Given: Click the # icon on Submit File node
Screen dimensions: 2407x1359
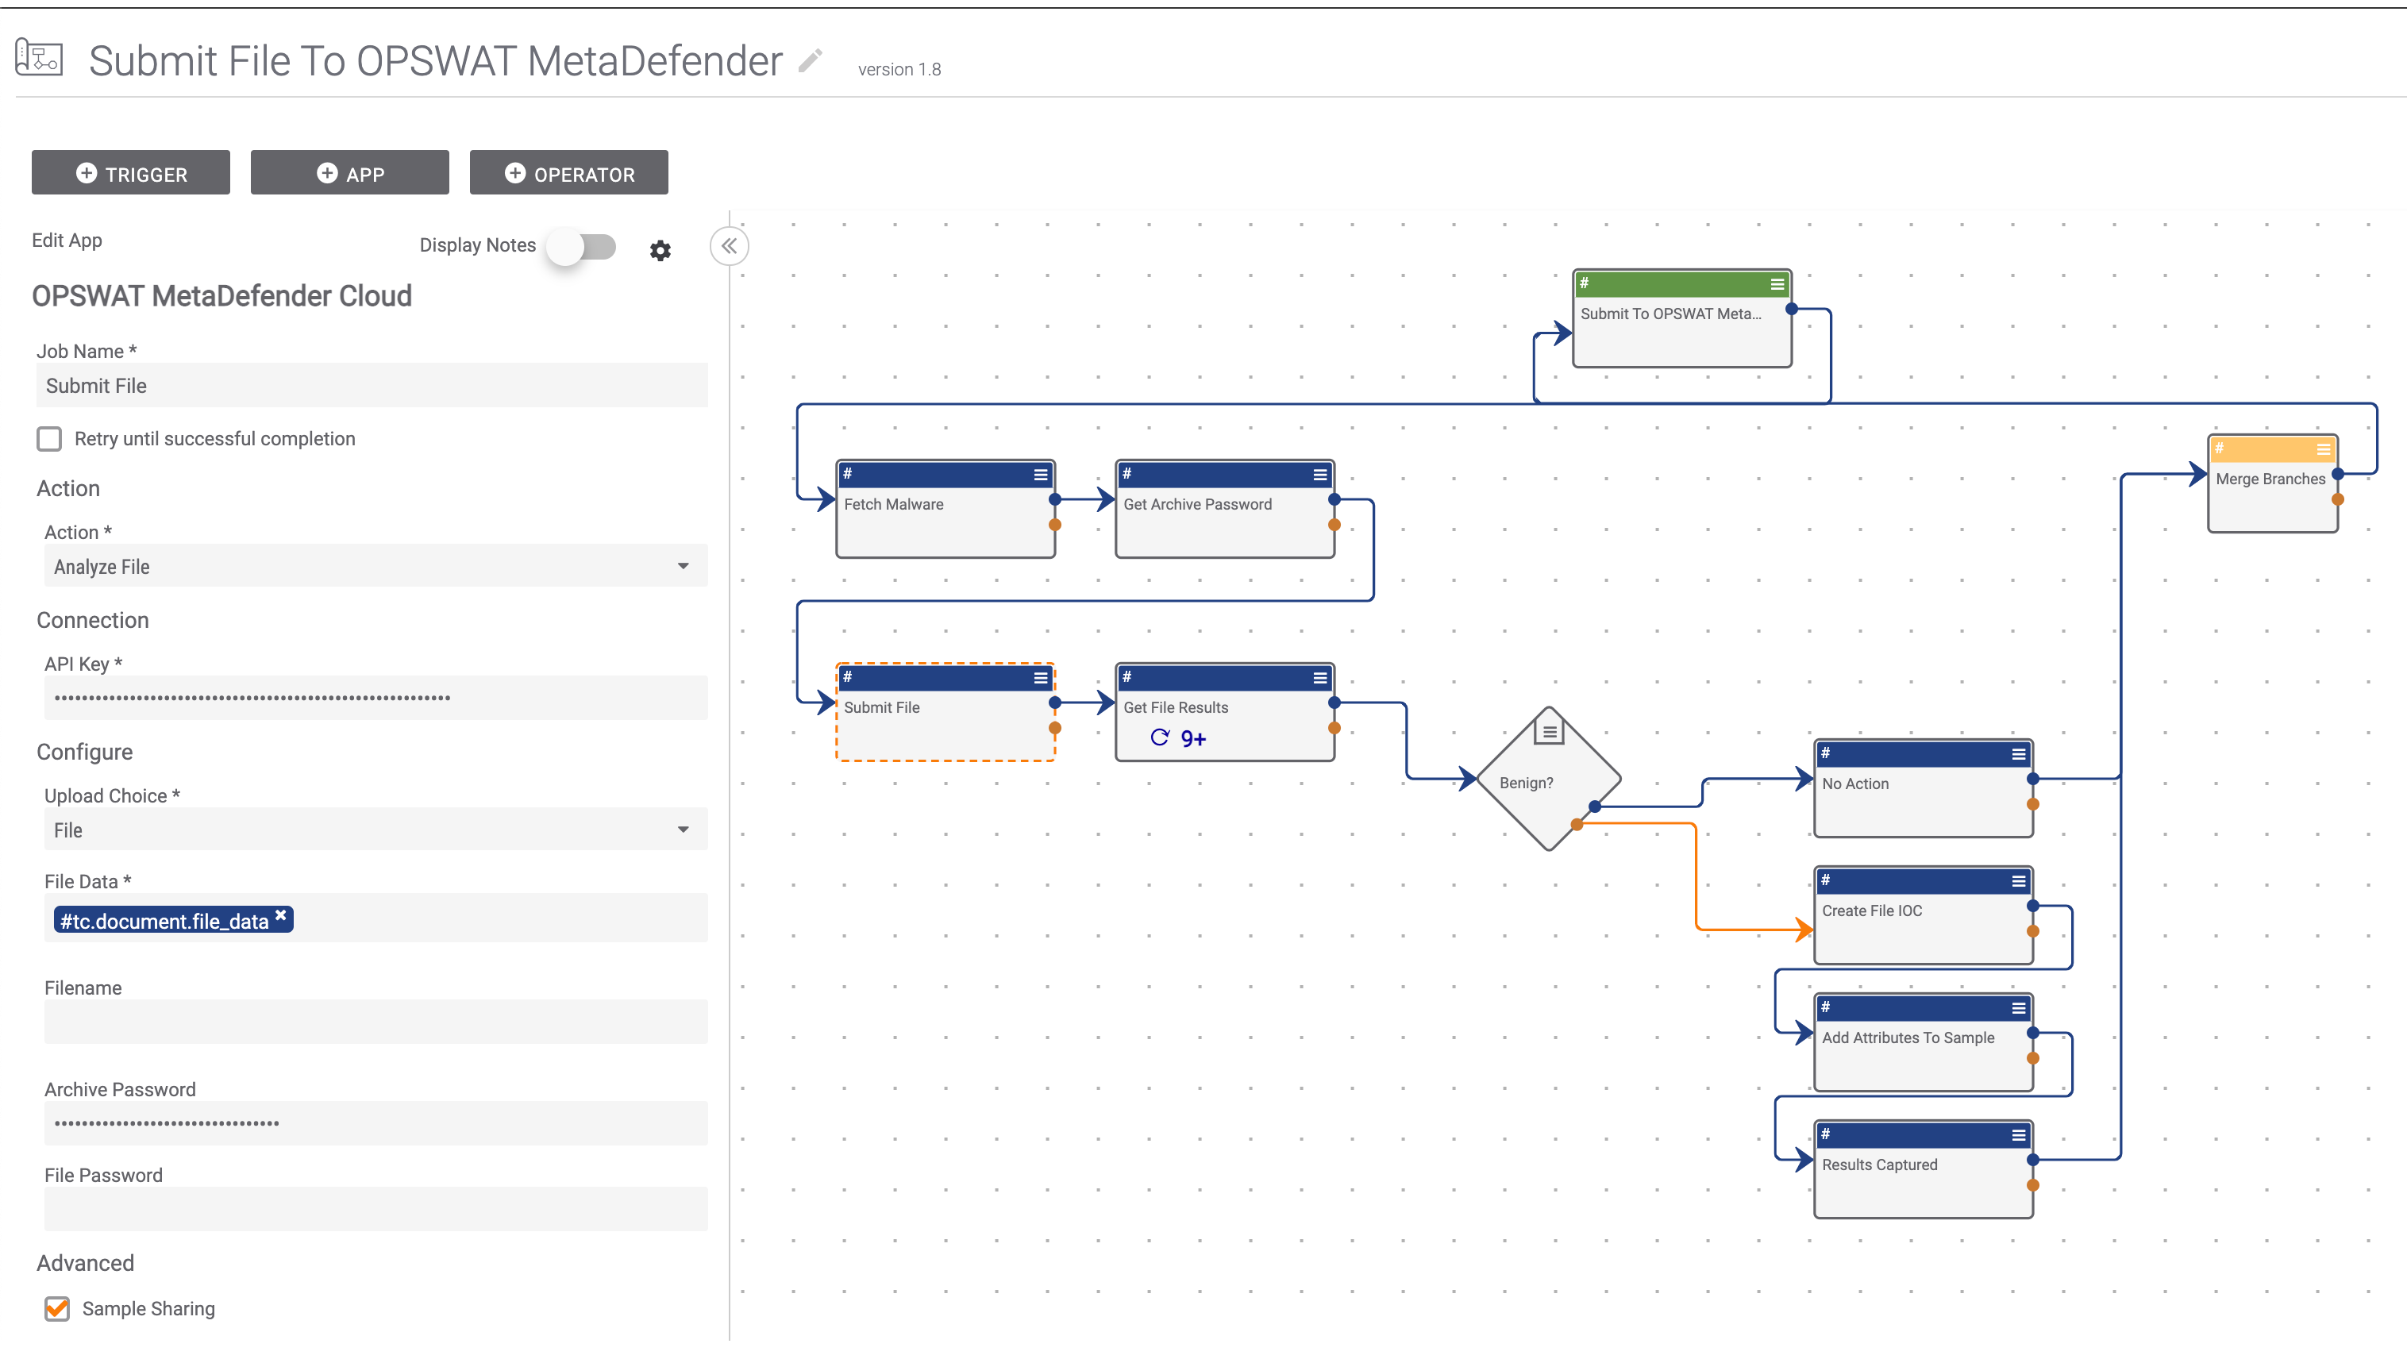Looking at the screenshot, I should [848, 676].
